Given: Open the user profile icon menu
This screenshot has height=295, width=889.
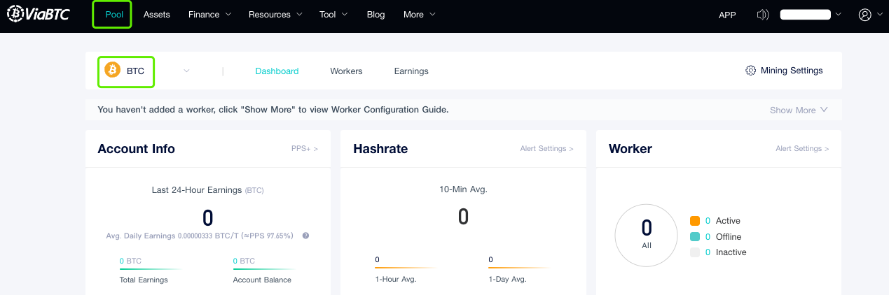Looking at the screenshot, I should (866, 15).
